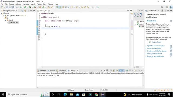Toggle Hide Non-Public Members in Outline

(138, 16)
